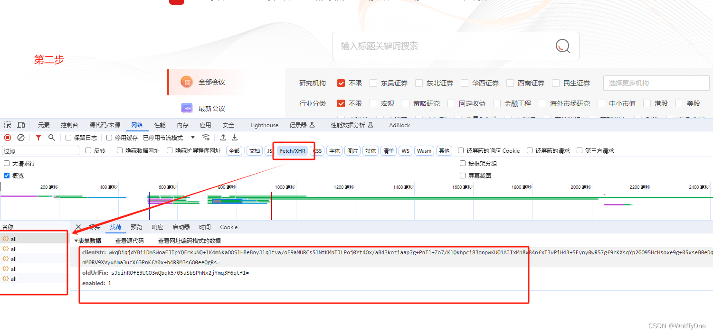Toggle 反转 filter checkbox

88,150
